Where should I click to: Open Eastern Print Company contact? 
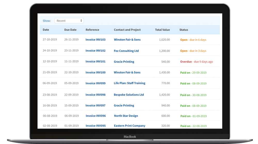pos(130,126)
